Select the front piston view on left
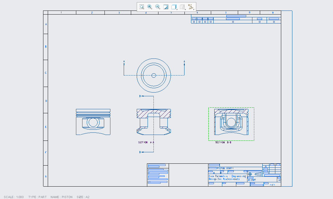 93,122
